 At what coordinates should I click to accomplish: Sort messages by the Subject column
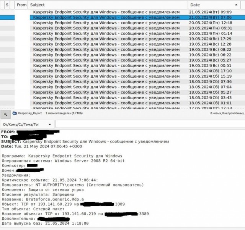[108, 5]
